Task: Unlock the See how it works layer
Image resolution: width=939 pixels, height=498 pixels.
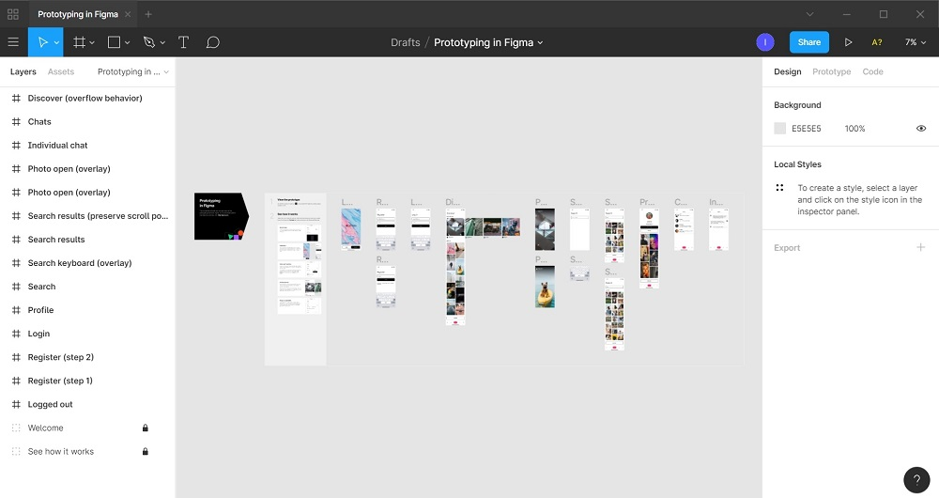Action: tap(145, 451)
